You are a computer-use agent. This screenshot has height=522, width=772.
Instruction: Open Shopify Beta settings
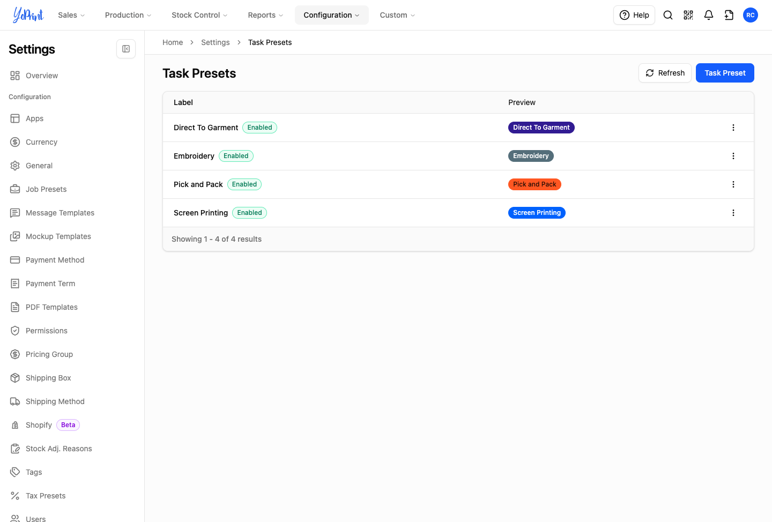72,425
